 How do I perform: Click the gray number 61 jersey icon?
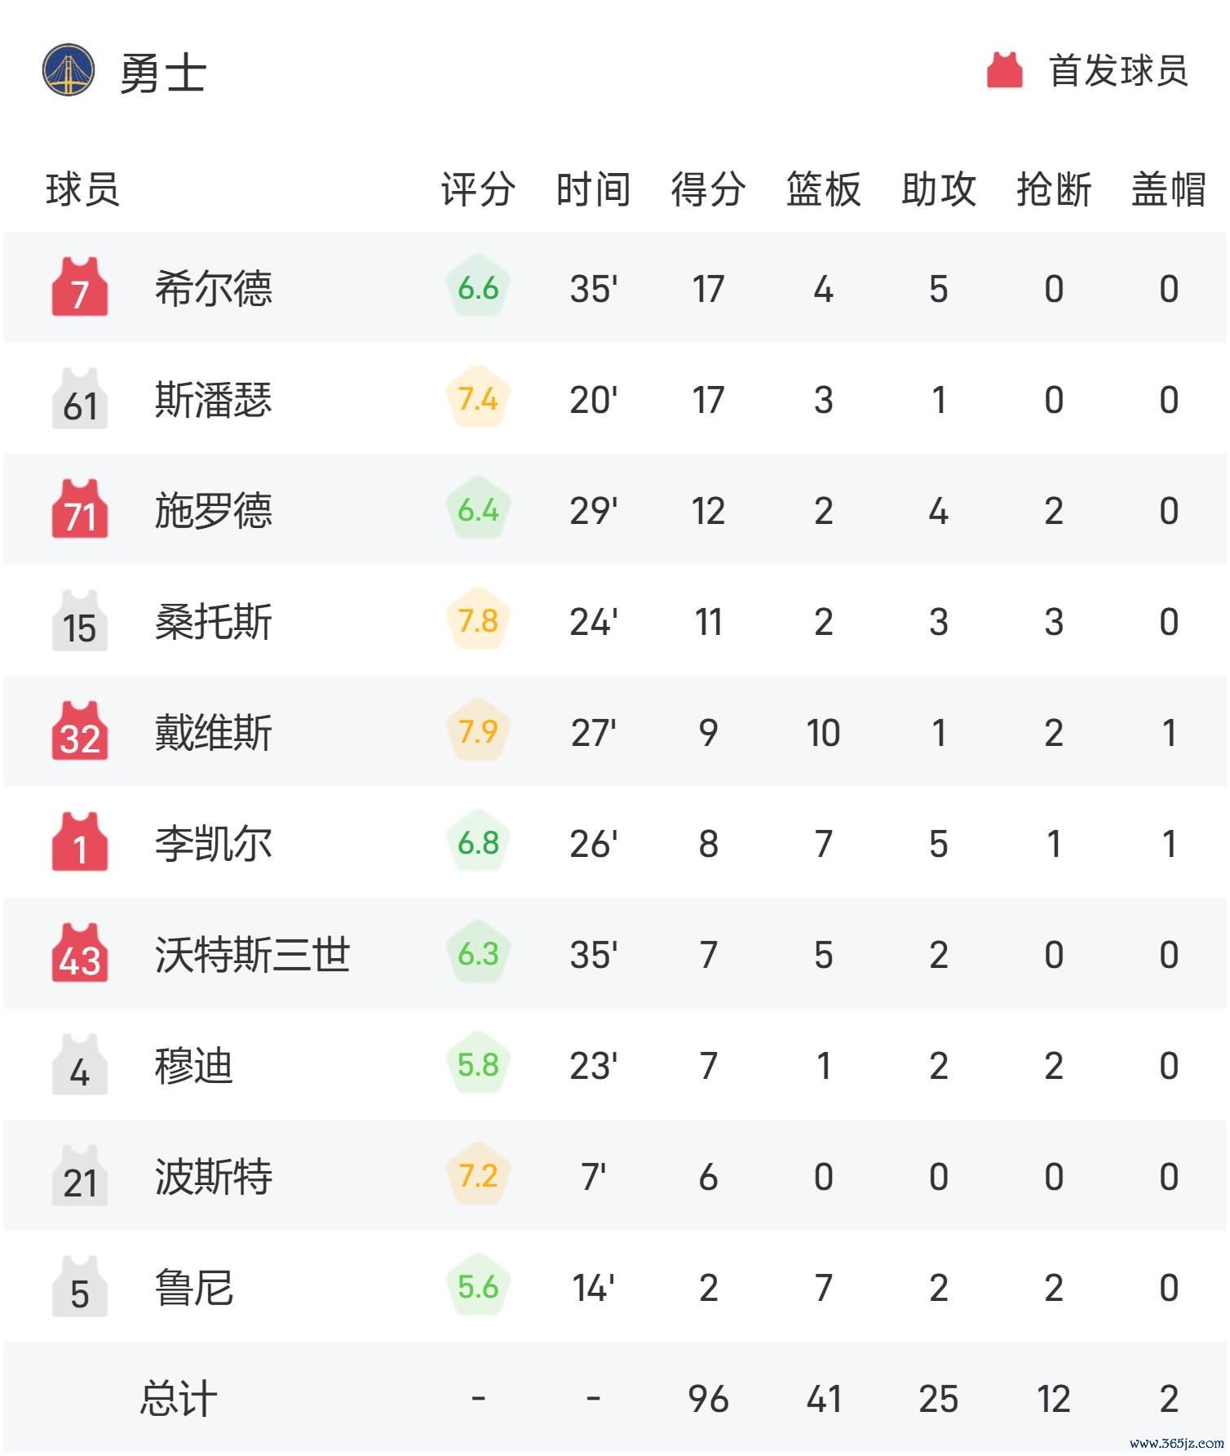click(x=80, y=397)
